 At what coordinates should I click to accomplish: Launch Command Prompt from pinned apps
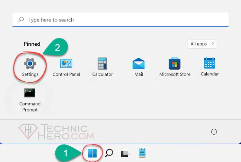[30, 100]
